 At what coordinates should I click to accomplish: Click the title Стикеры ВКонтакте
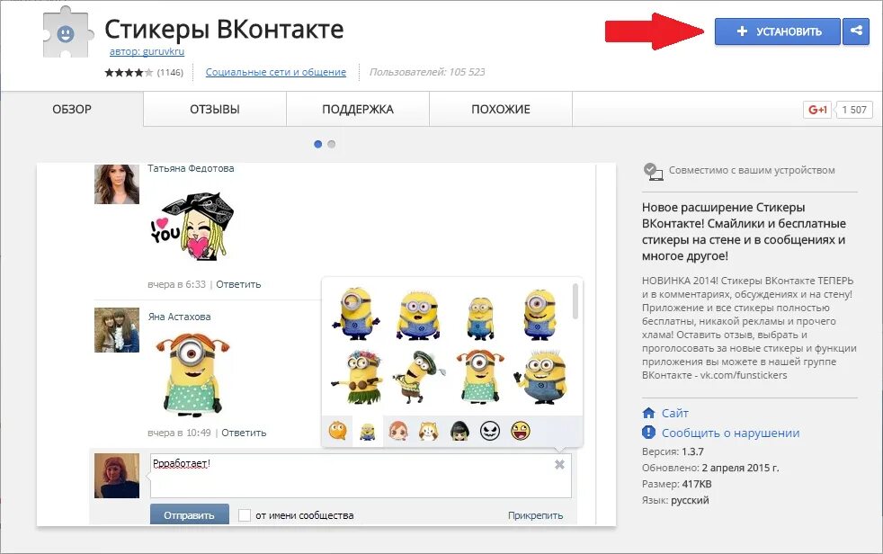pyautogui.click(x=224, y=29)
